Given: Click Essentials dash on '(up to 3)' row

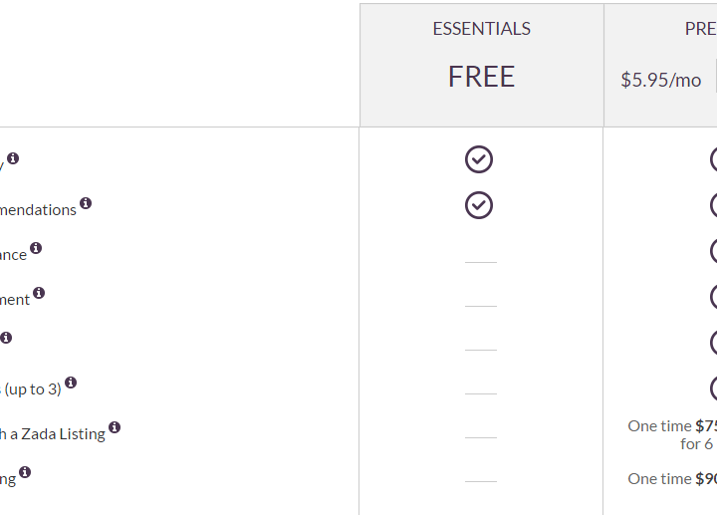Looking at the screenshot, I should [481, 393].
